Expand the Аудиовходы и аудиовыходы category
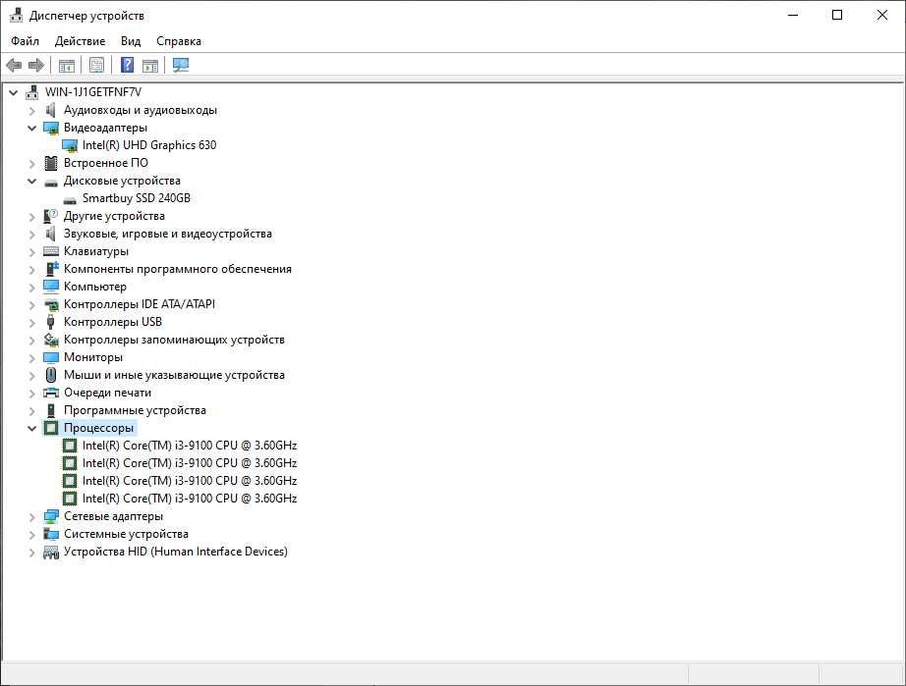 [31, 110]
